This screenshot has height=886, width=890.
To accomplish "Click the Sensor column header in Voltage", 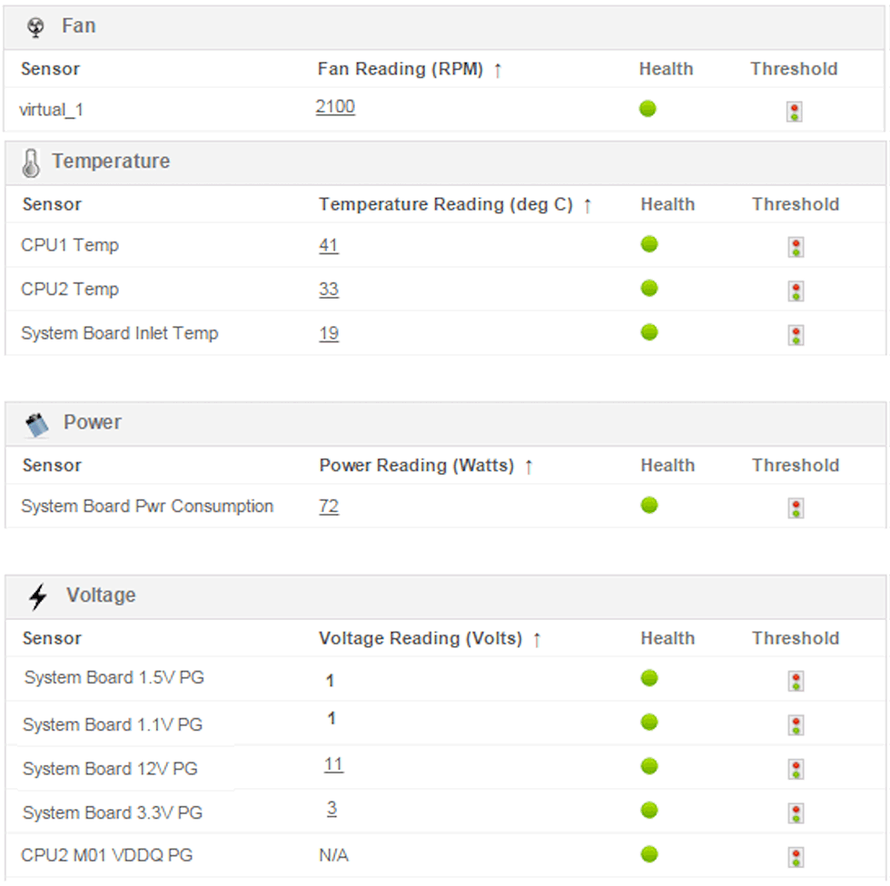I will coord(52,638).
